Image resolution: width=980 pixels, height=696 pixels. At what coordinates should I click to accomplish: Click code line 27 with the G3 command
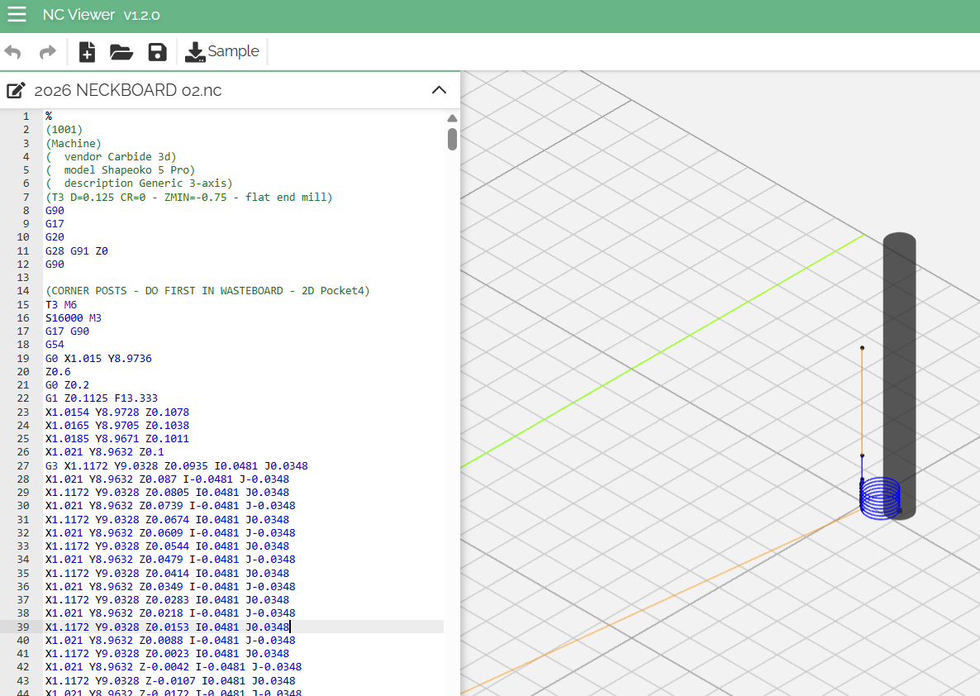[x=176, y=465]
